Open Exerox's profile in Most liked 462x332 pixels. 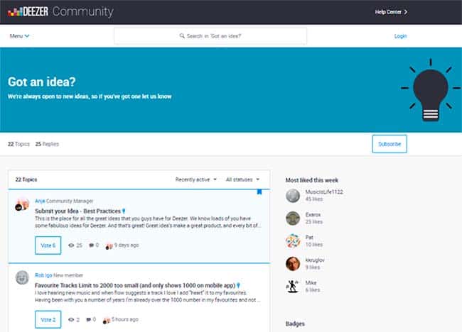click(x=313, y=215)
